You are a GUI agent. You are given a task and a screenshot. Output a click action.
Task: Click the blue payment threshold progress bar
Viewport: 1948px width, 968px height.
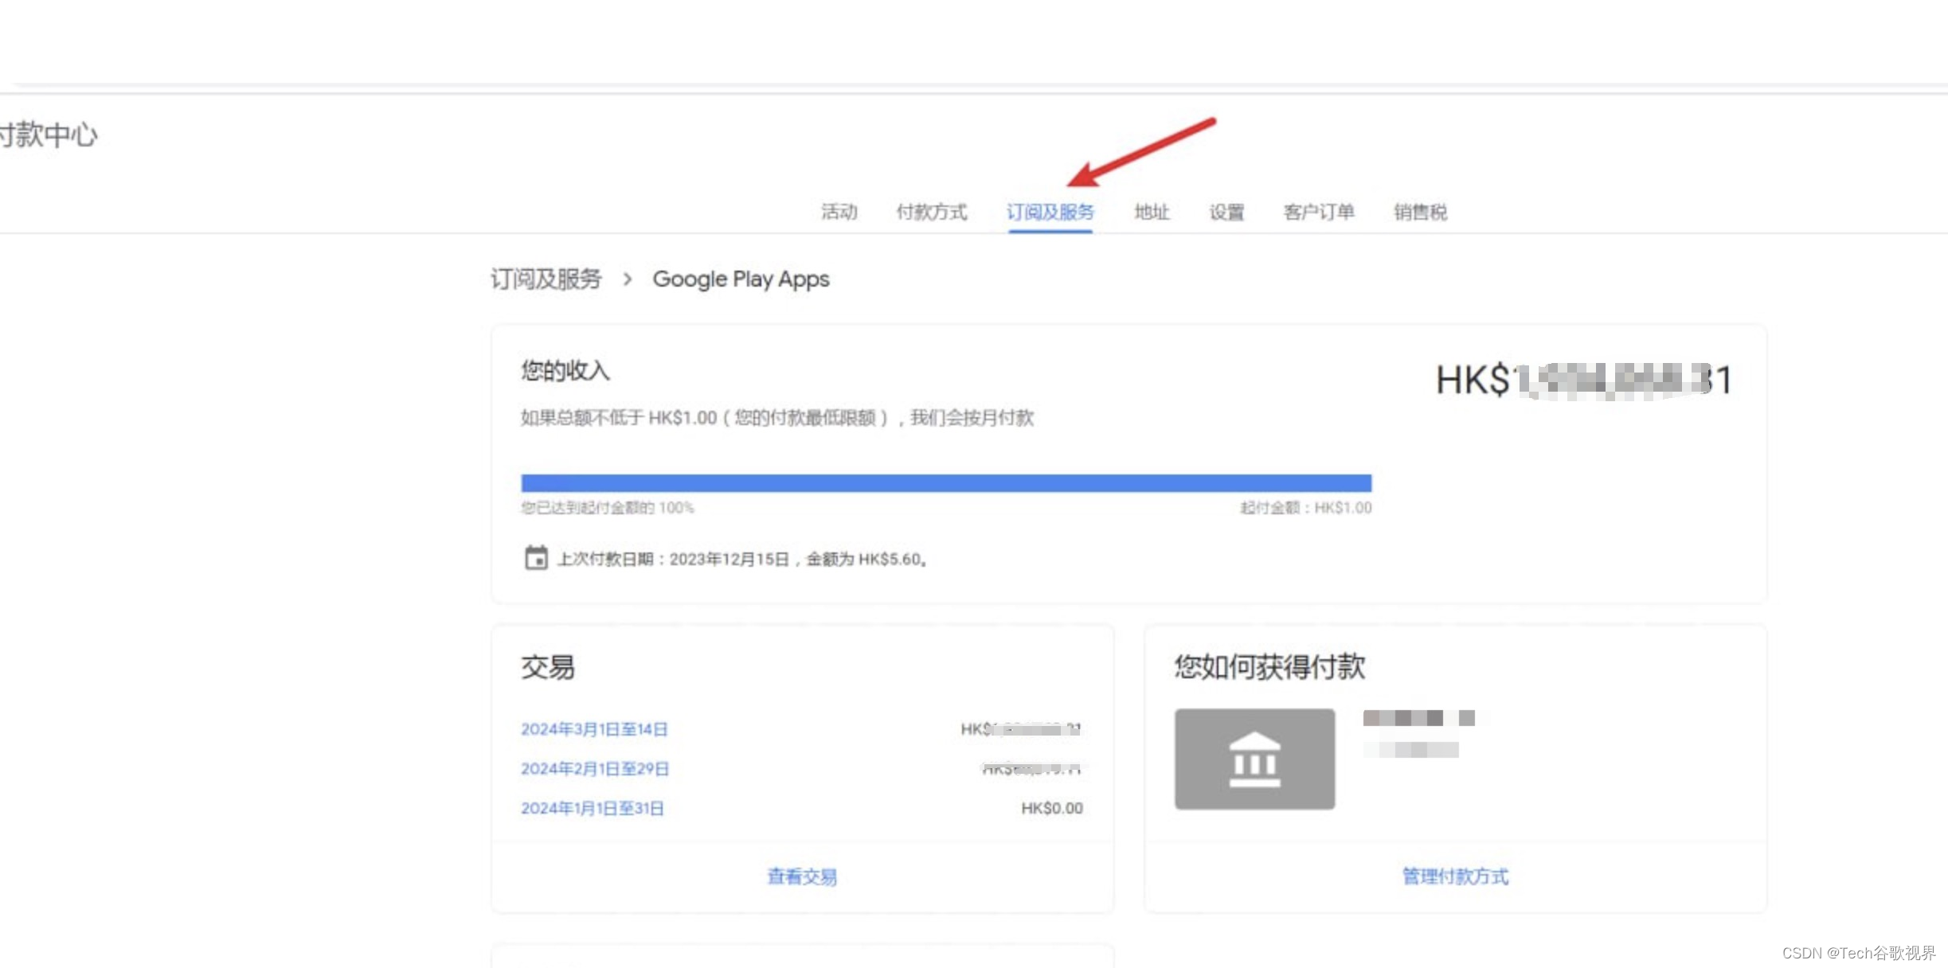click(946, 483)
